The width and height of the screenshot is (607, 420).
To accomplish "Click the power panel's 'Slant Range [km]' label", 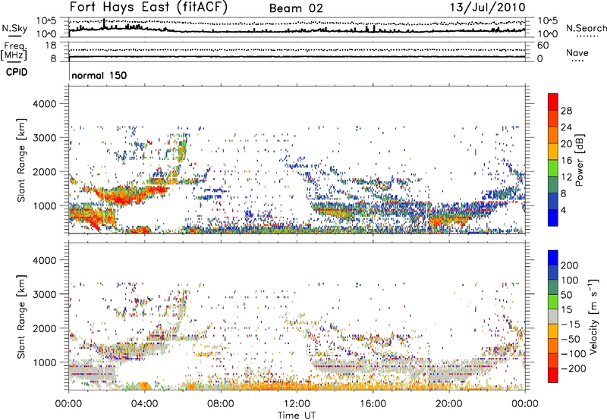I will pos(21,160).
